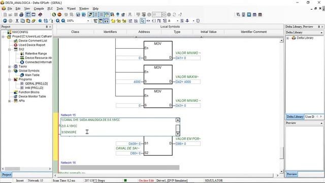Click the coil parentheses icon in ladder toolbar

(x=153, y=21)
